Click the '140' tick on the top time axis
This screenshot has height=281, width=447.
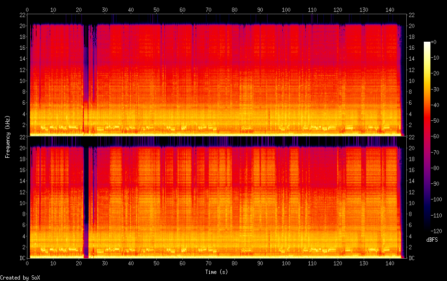coord(390,9)
